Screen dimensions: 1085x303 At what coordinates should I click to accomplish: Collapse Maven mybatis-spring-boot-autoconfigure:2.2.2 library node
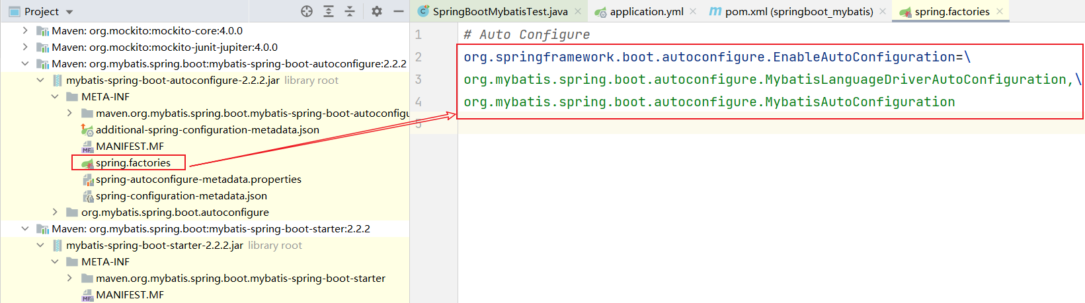[25, 63]
